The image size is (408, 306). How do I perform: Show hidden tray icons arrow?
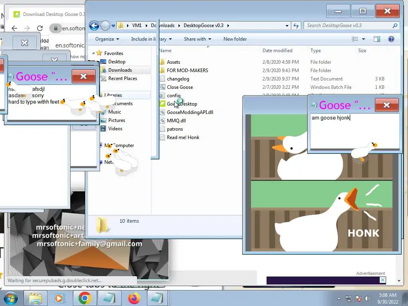pos(339,298)
